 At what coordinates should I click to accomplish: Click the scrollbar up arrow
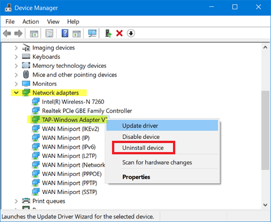[x=265, y=47]
